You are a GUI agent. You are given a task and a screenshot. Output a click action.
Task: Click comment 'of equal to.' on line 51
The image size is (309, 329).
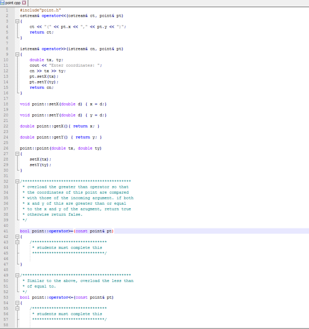point(41,286)
